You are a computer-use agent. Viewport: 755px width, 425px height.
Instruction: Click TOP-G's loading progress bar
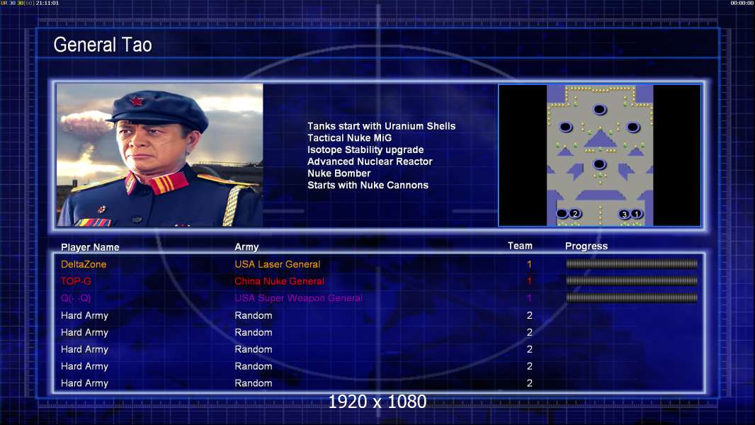click(x=632, y=280)
